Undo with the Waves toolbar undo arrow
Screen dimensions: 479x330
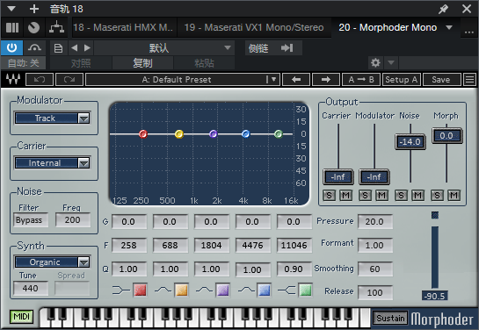click(x=40, y=80)
